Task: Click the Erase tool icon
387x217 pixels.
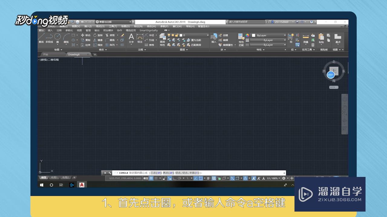Action: pyautogui.click(x=122, y=35)
